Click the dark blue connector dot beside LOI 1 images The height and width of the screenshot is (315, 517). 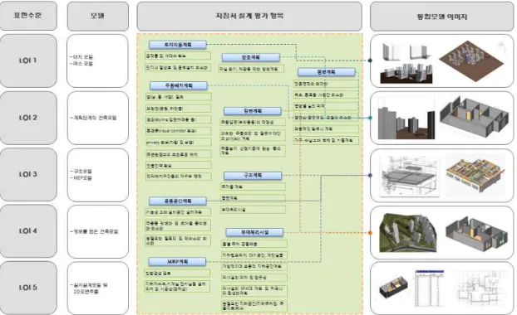tap(370, 61)
